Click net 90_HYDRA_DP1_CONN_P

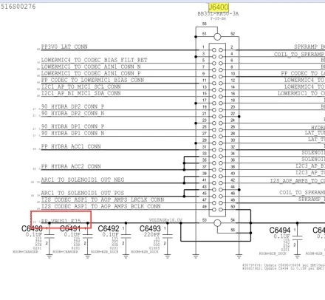(72, 126)
